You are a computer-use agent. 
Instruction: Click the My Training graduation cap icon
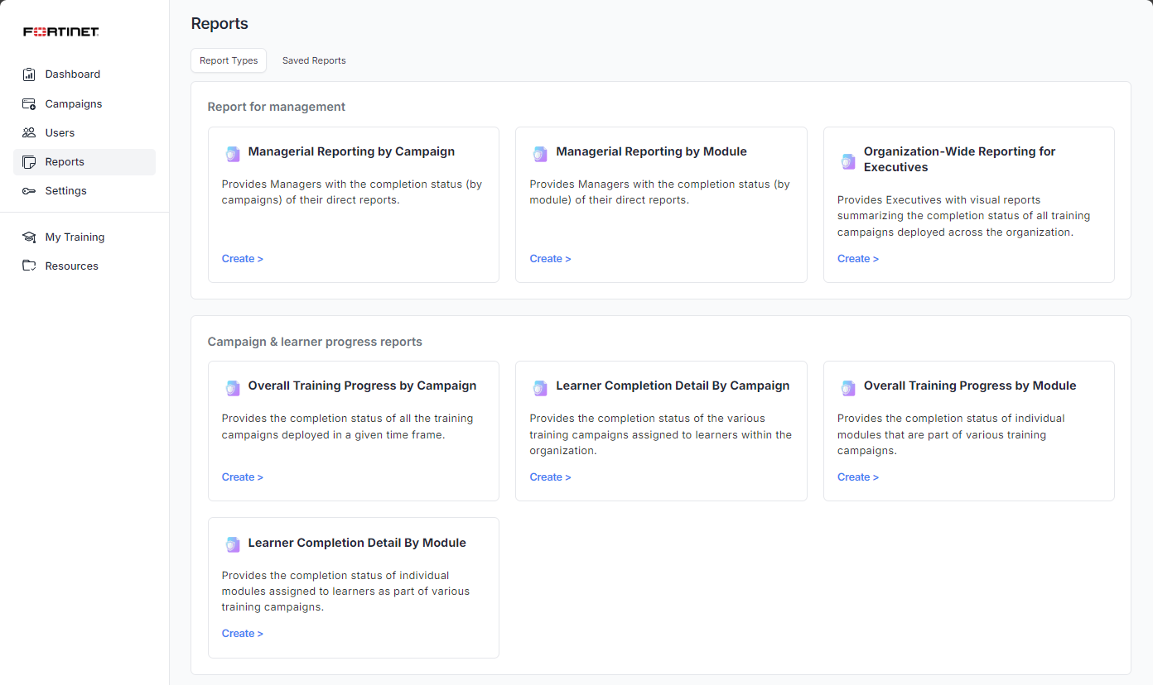point(29,237)
